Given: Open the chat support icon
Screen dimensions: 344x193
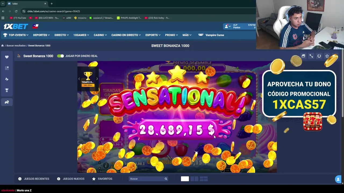Looking at the screenshot, I should pos(338,179).
